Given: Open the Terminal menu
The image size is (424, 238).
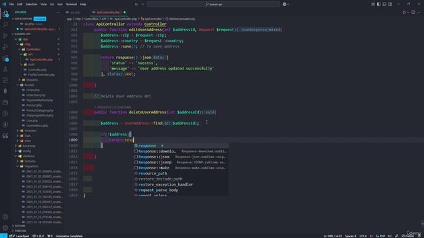Looking at the screenshot, I should (x=71, y=5).
